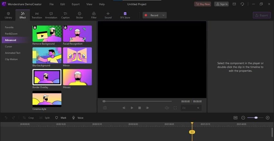Click the Buy Now button
Screen dimensions: 274x141
(202, 4)
